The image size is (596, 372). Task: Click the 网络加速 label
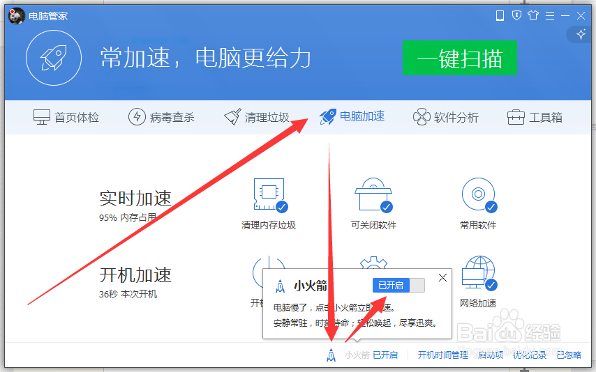click(x=478, y=303)
